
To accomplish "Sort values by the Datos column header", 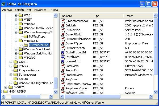I will tap(138, 16).
